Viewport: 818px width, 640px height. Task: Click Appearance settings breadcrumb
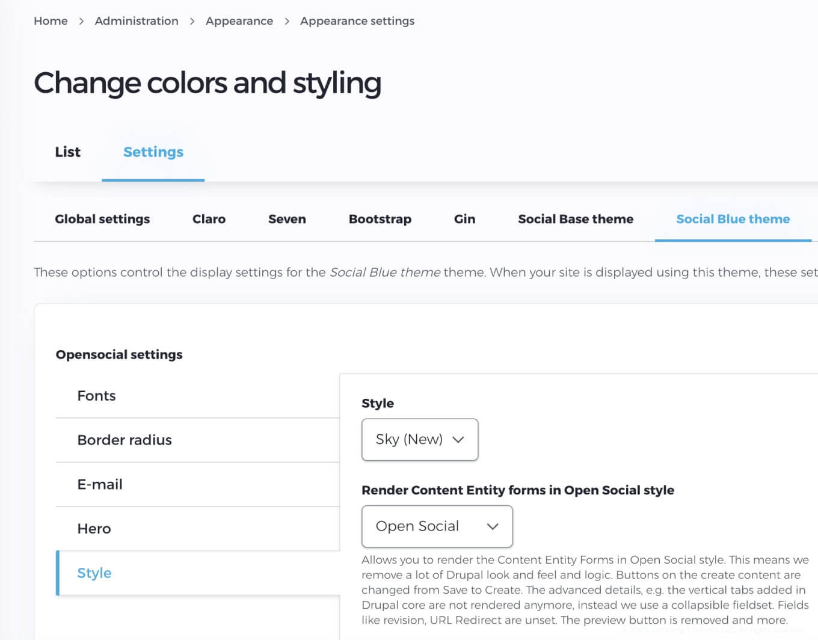(x=357, y=21)
